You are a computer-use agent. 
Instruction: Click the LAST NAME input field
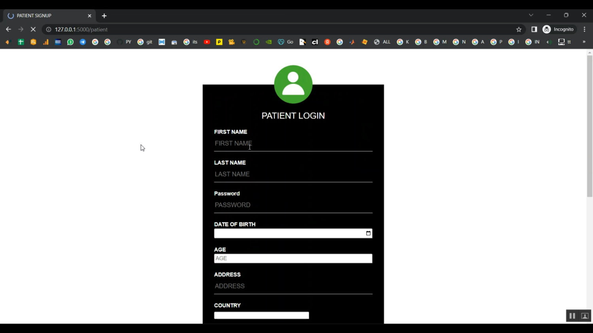pyautogui.click(x=293, y=174)
